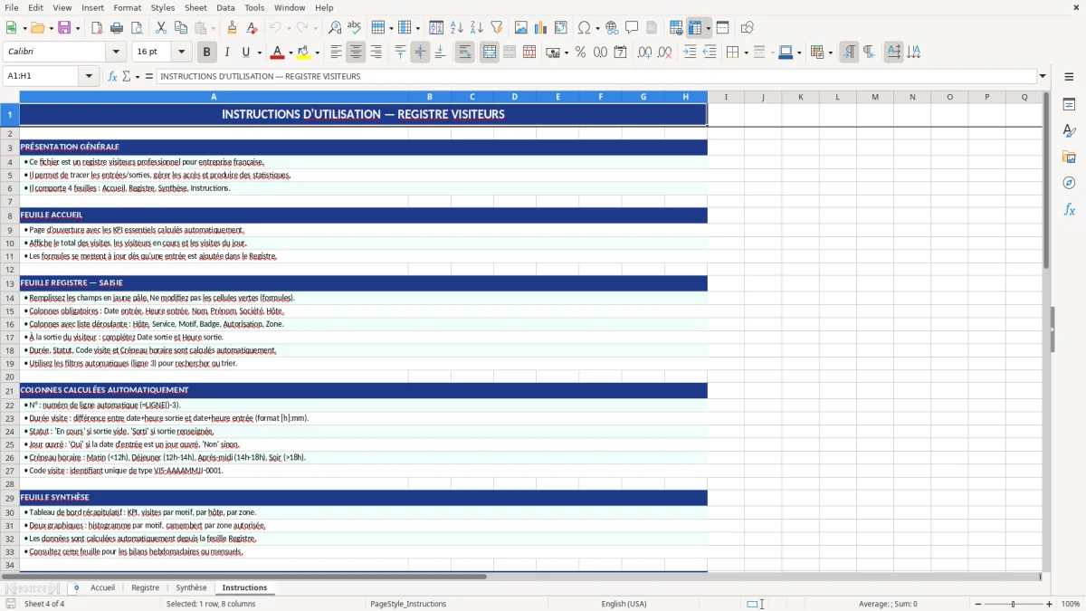Viewport: 1086px width, 611px height.
Task: Open background color dropdown arrow
Action: 317,53
